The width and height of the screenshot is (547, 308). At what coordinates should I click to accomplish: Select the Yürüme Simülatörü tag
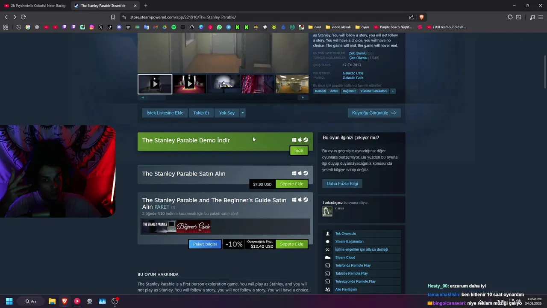point(373,91)
